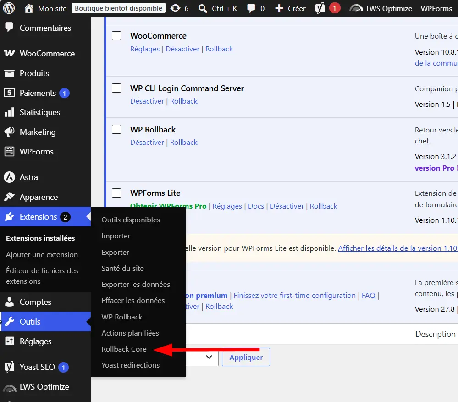Click WPForms Lite Réglages link
Screen dimensions: 458x402
227,206
